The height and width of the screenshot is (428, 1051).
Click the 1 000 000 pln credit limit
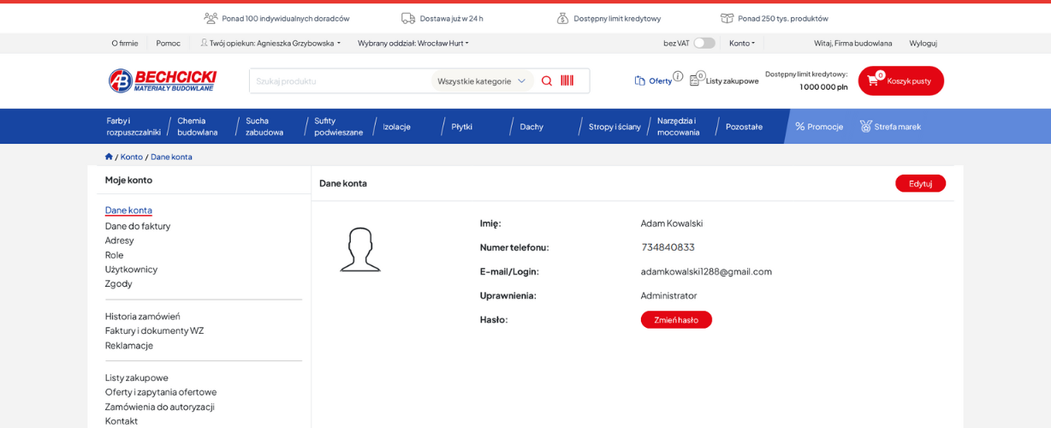tap(823, 86)
